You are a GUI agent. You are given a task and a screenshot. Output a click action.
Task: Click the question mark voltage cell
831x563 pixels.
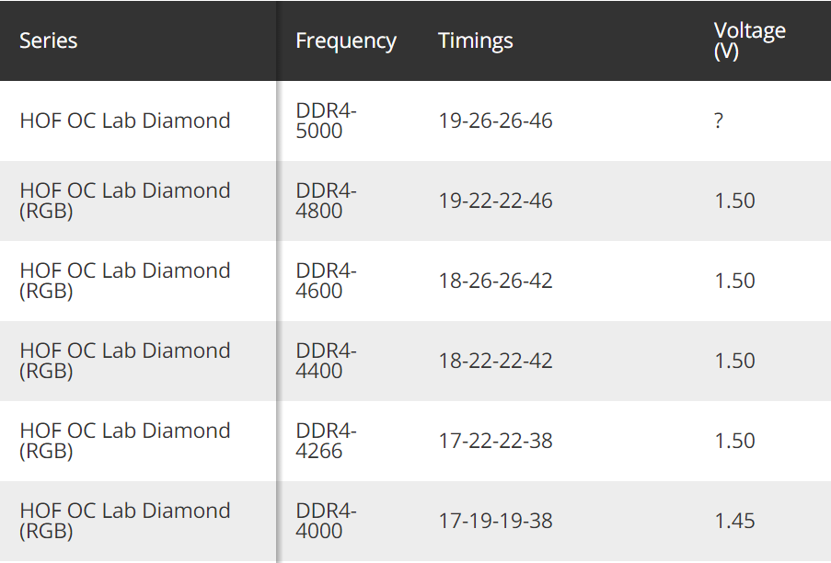click(718, 121)
